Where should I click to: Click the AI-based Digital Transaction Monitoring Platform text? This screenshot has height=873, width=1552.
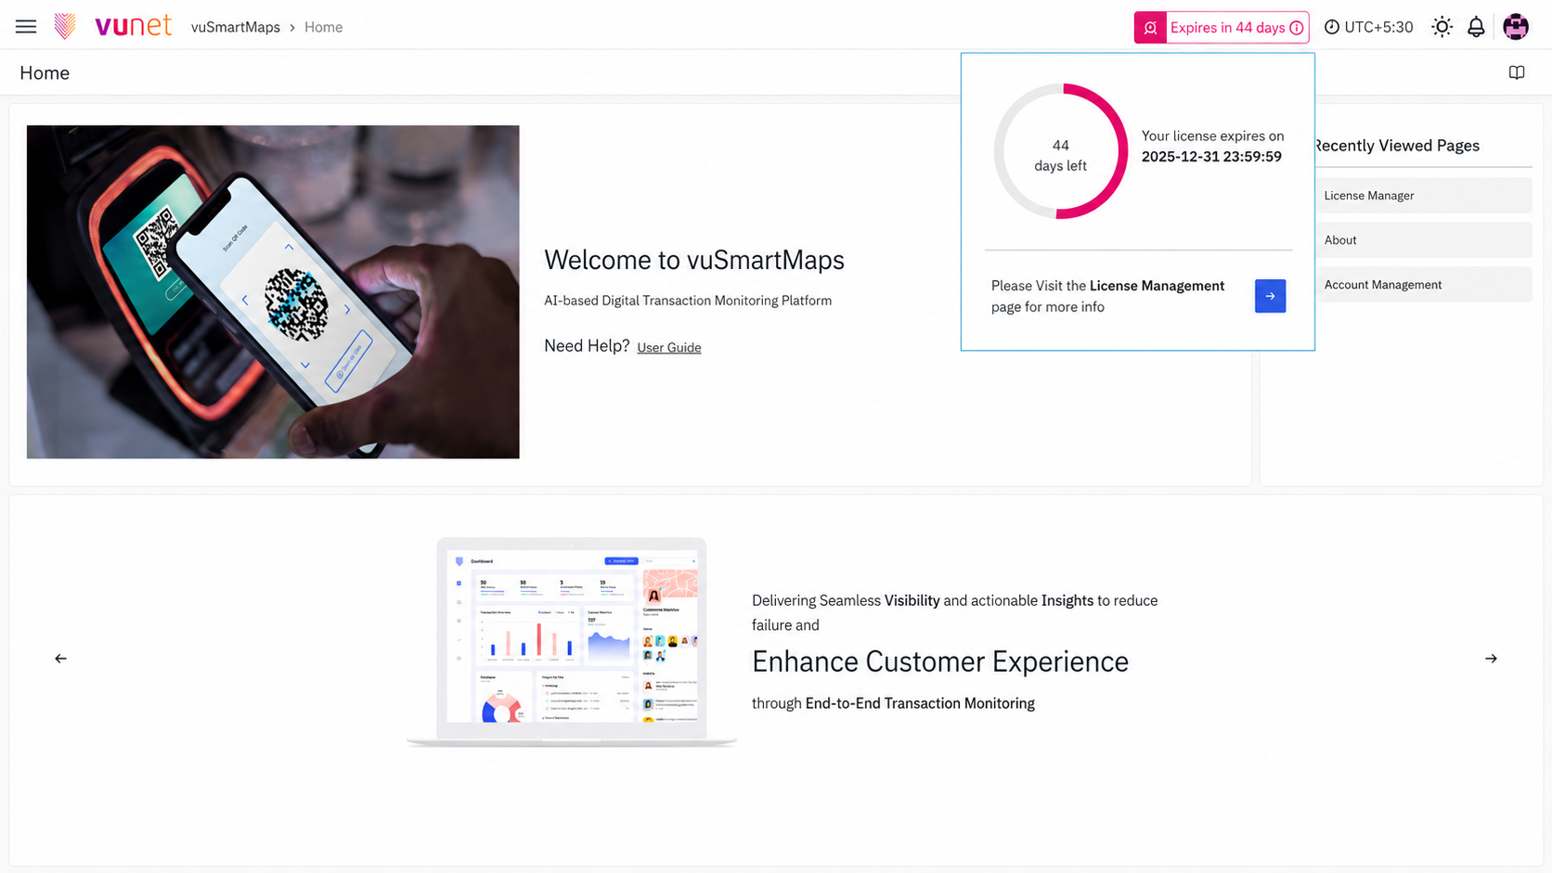coord(688,301)
